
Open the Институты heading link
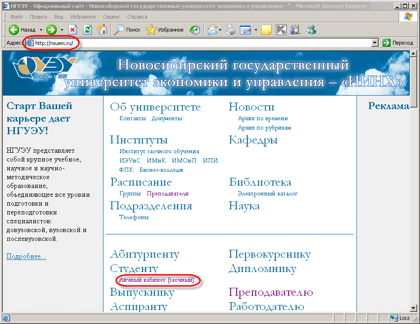coord(139,140)
